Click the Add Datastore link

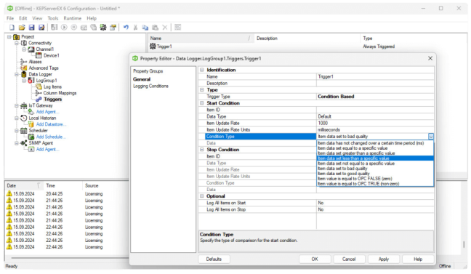pyautogui.click(x=51, y=124)
